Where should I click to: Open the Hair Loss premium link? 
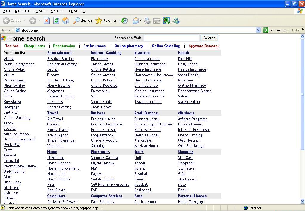11,193
